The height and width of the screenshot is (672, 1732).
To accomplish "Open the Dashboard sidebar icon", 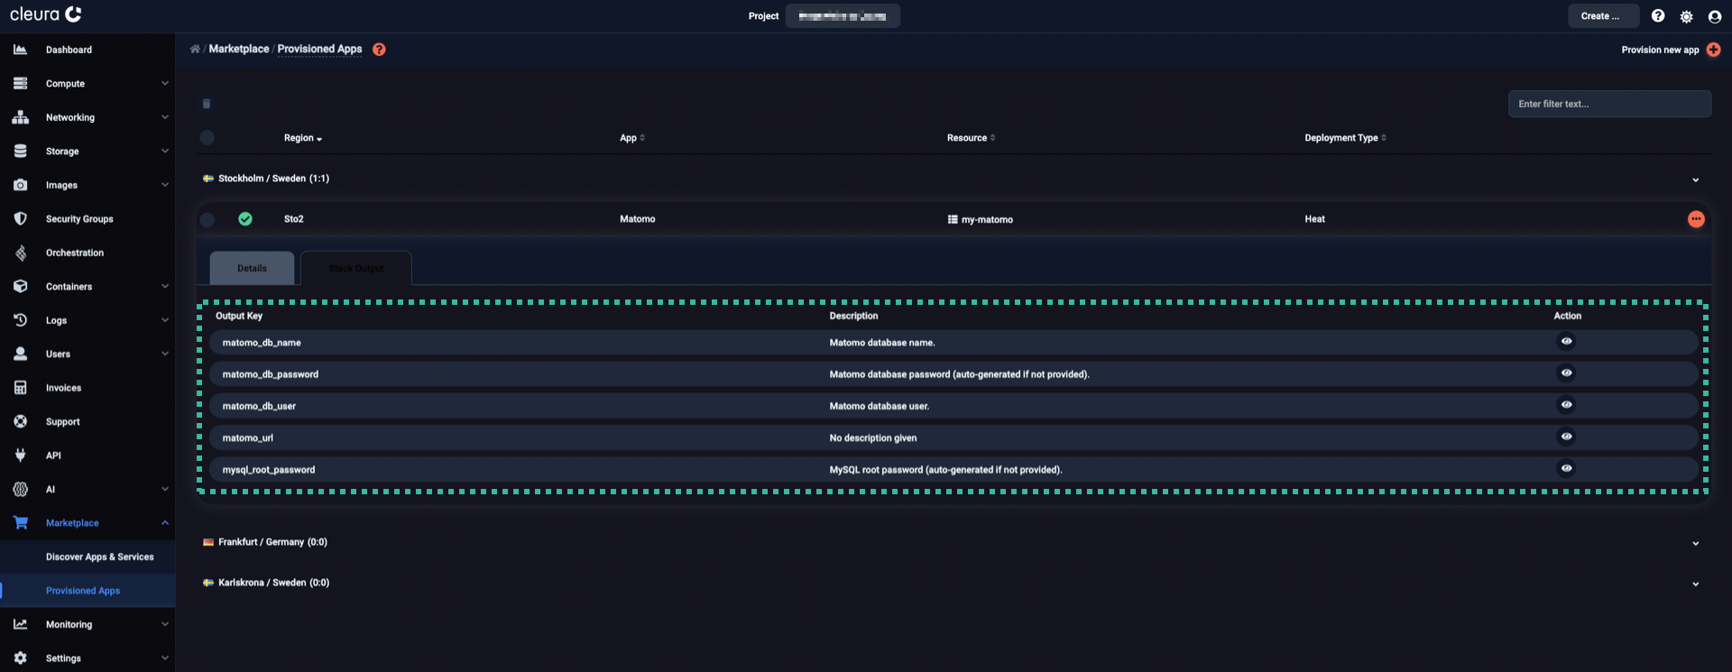I will point(20,50).
